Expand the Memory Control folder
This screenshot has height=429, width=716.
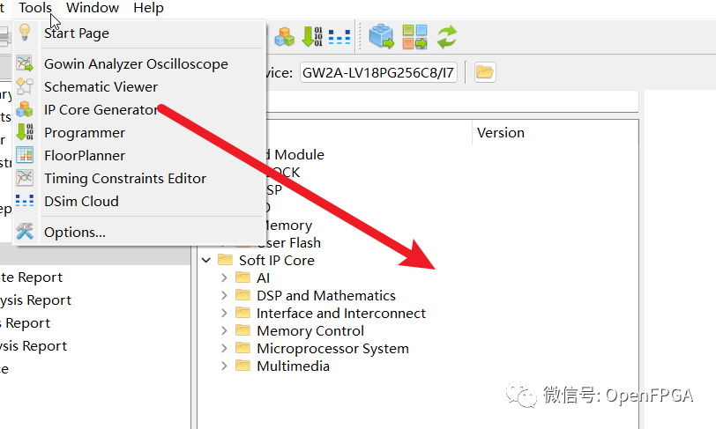point(225,331)
